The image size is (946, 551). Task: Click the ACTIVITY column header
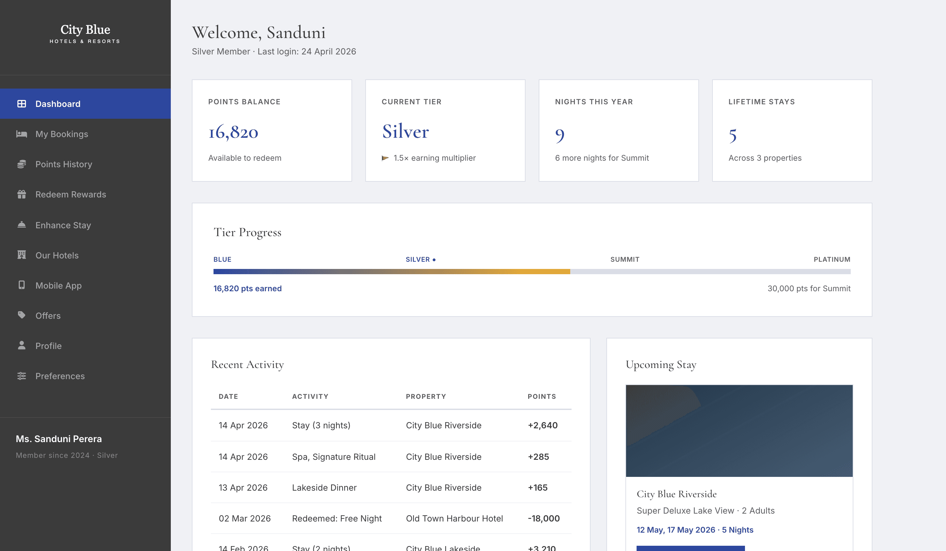310,397
